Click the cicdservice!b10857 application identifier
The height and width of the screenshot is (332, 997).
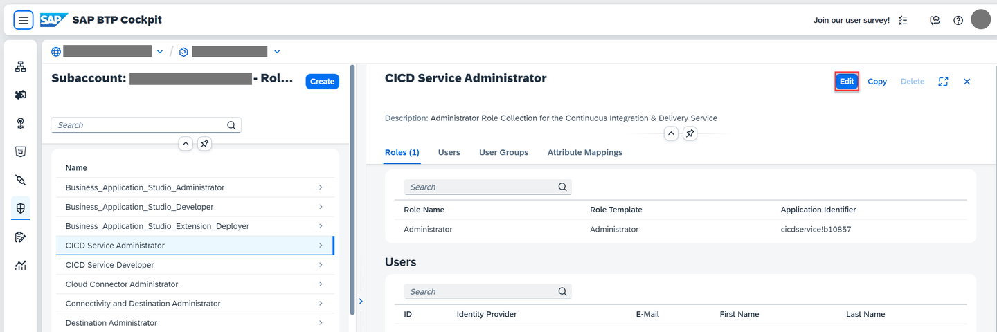point(816,229)
